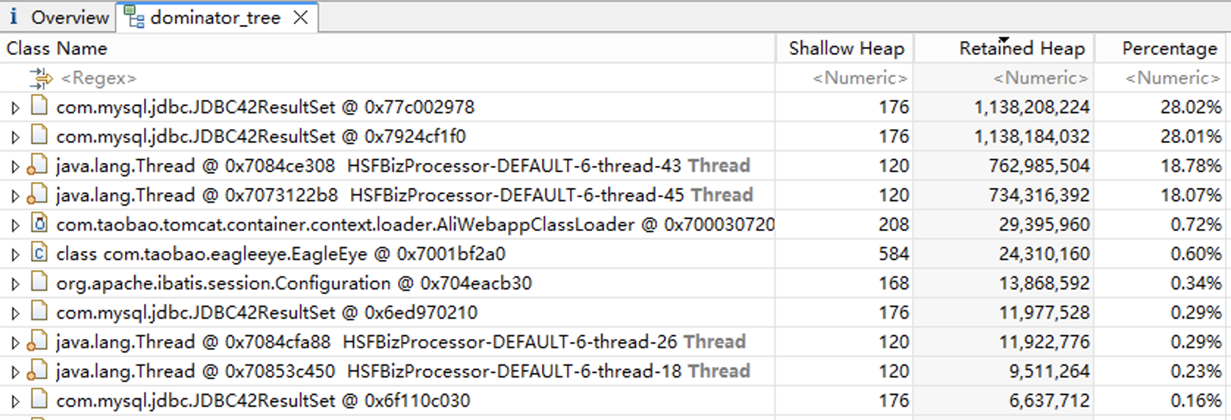1231x420 pixels.
Task: Sort by Shallow Heap column header
Action: [846, 48]
